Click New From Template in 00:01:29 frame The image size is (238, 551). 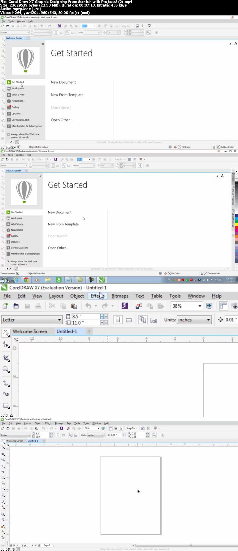pyautogui.click(x=67, y=95)
